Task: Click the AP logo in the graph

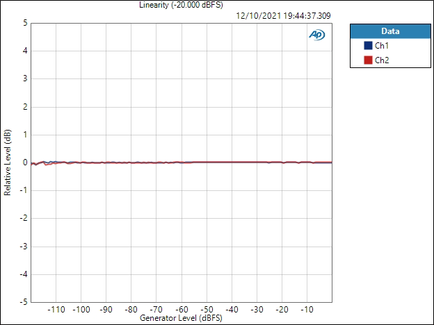Action: coord(317,35)
